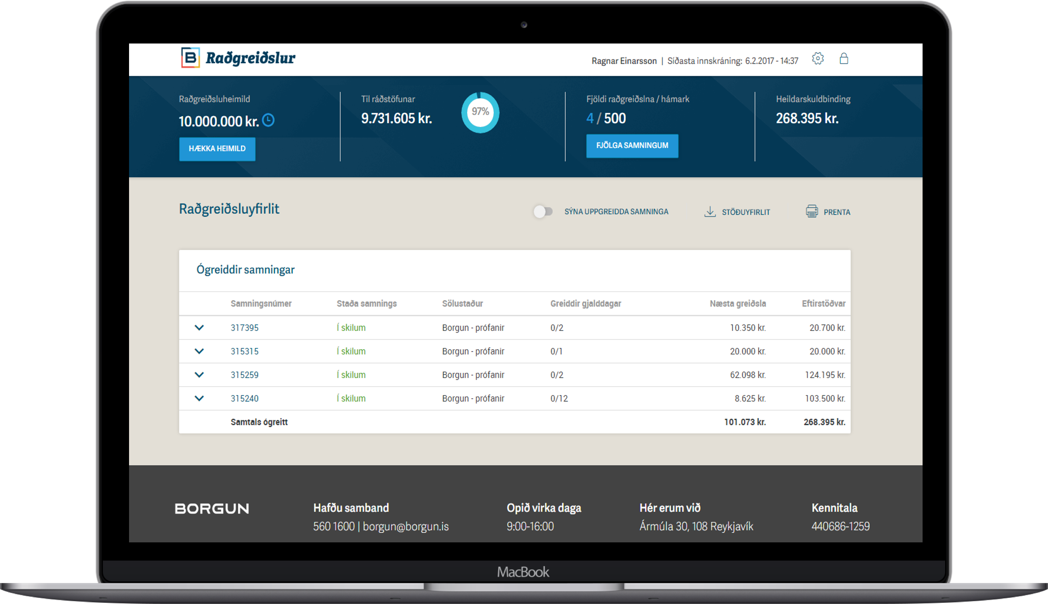Click the 10.350 kr. next payment value
Viewport: 1048px width, 604px height.
[x=748, y=328]
